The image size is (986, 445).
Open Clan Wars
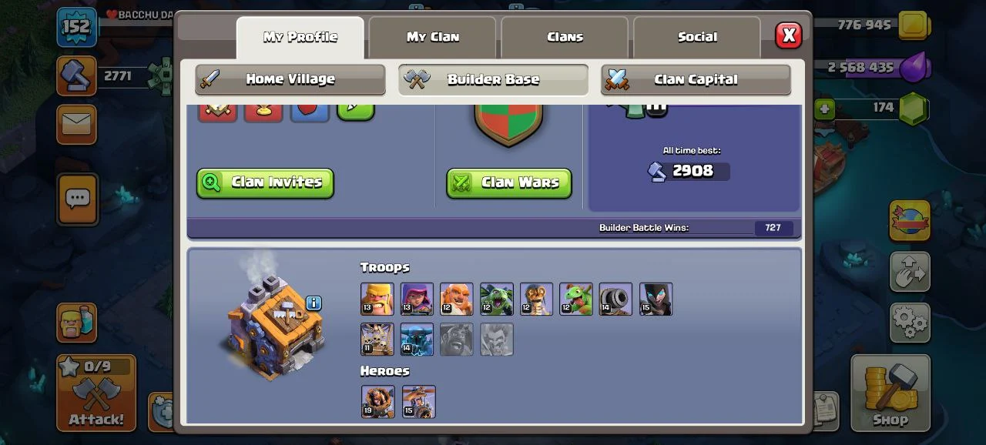[x=509, y=183]
